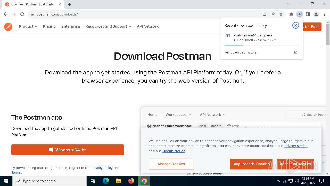
Task: Expand the Product menu
Action: 28,26
